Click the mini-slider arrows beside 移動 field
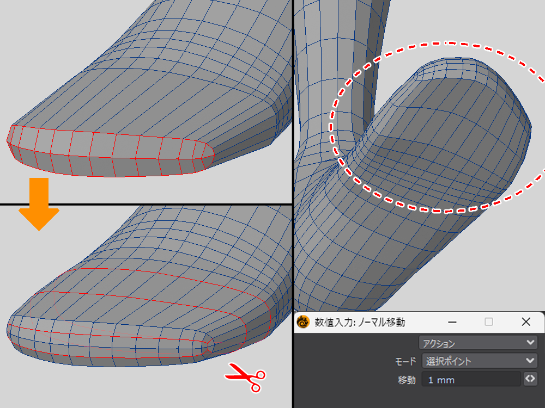 click(x=530, y=379)
